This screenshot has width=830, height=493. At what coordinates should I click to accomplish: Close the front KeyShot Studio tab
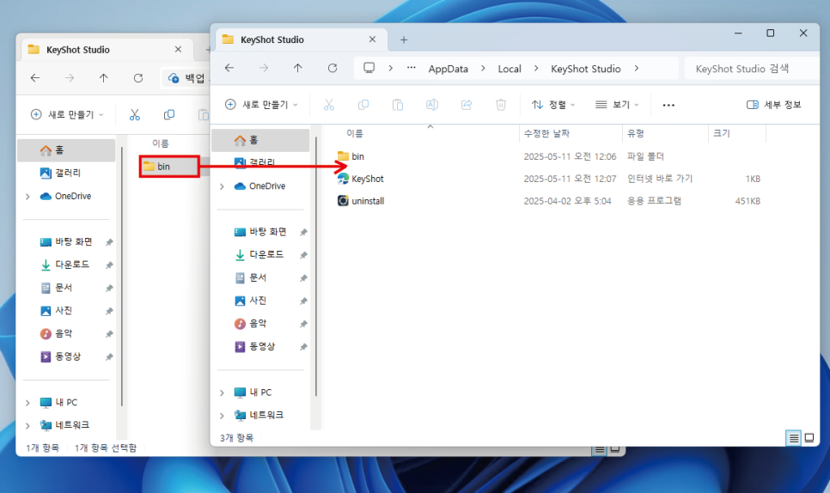372,40
